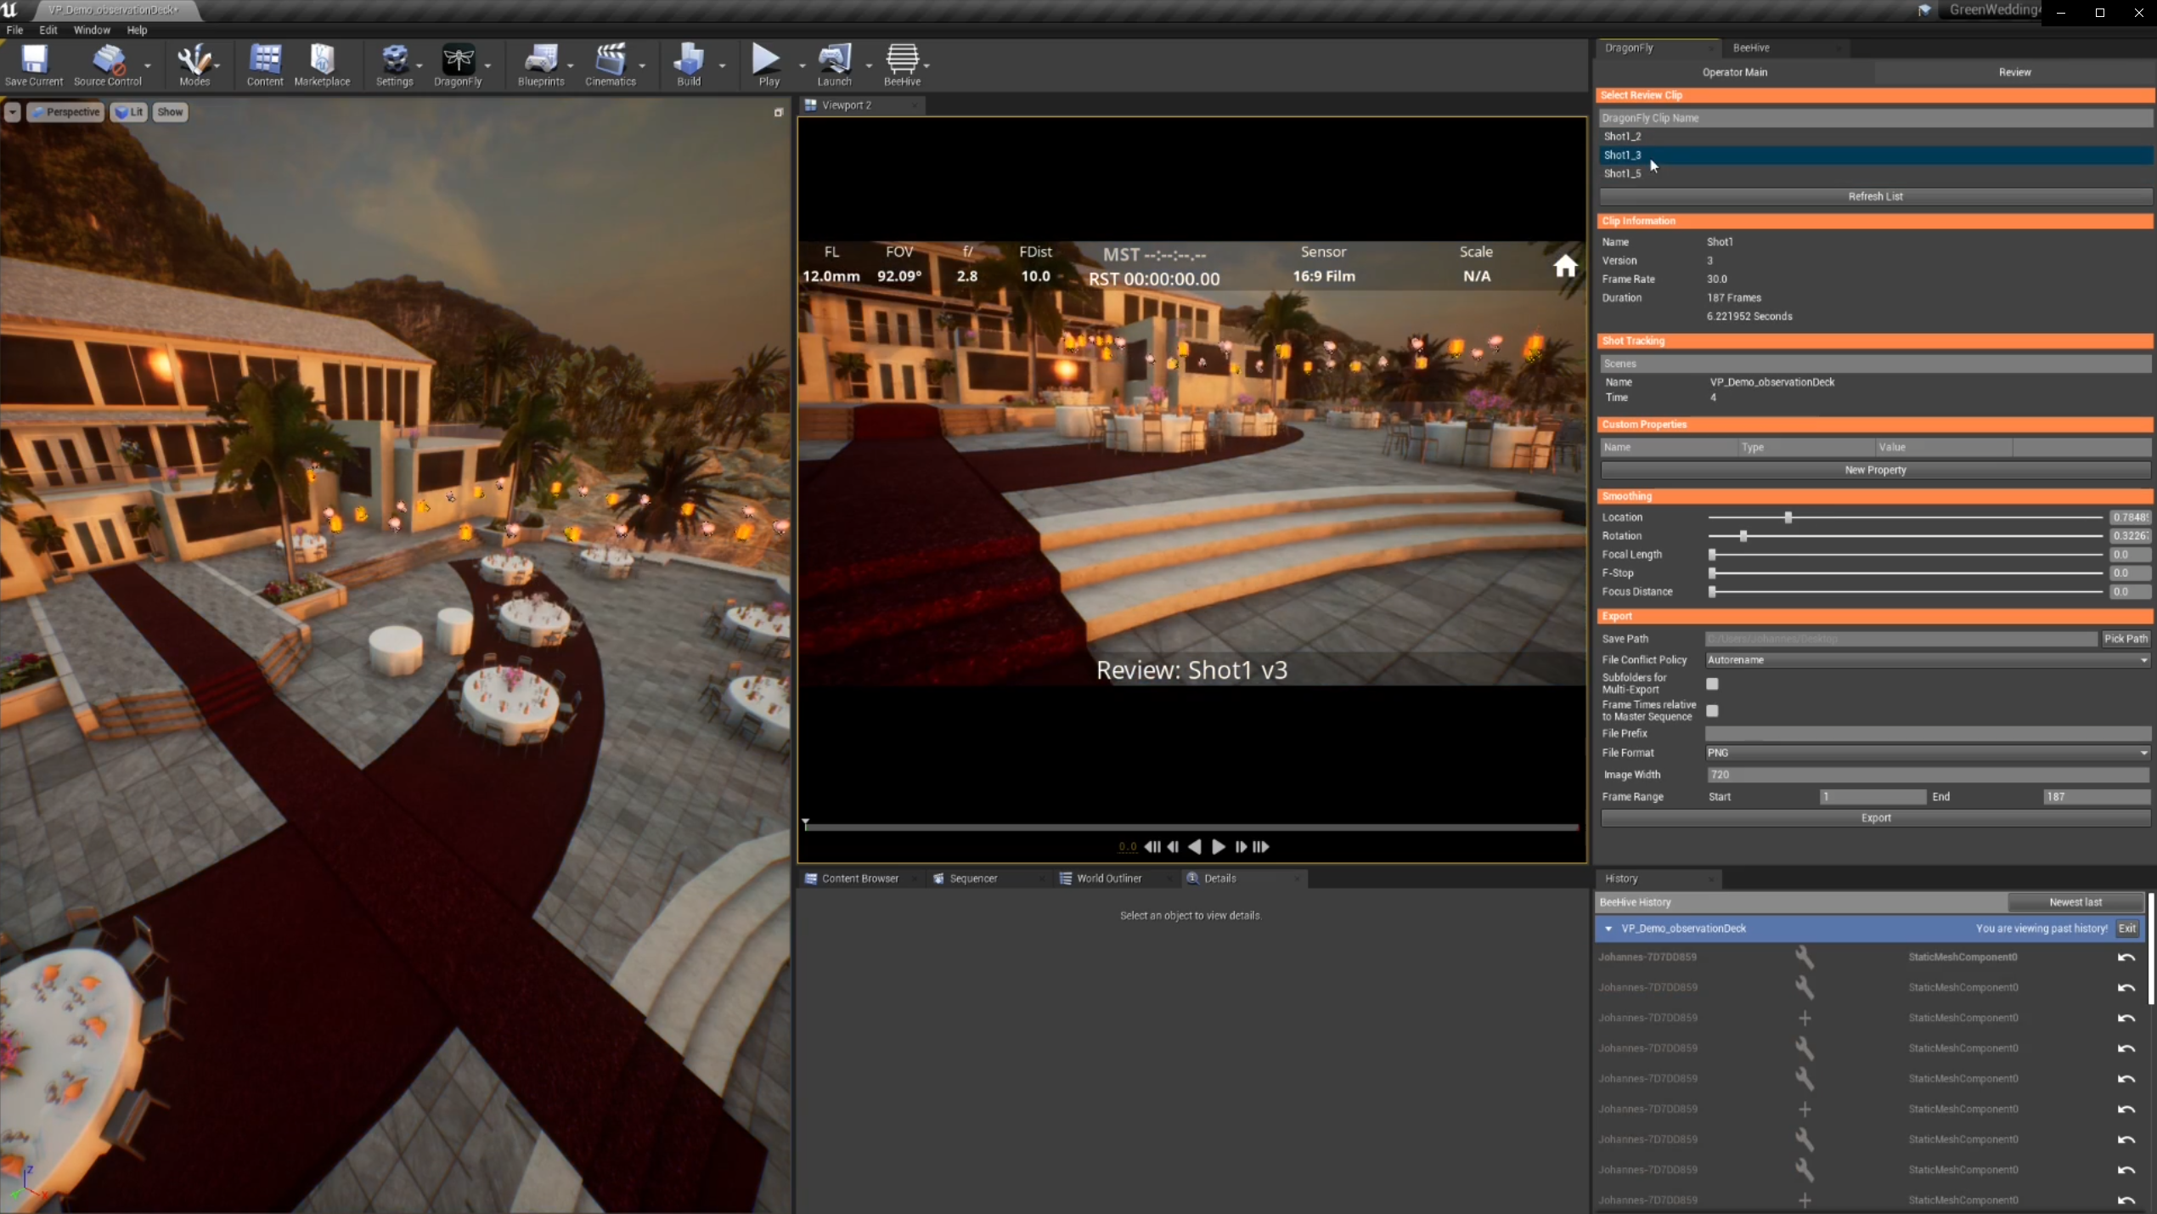The height and width of the screenshot is (1214, 2157).
Task: Start Play in editor
Action: tap(768, 65)
